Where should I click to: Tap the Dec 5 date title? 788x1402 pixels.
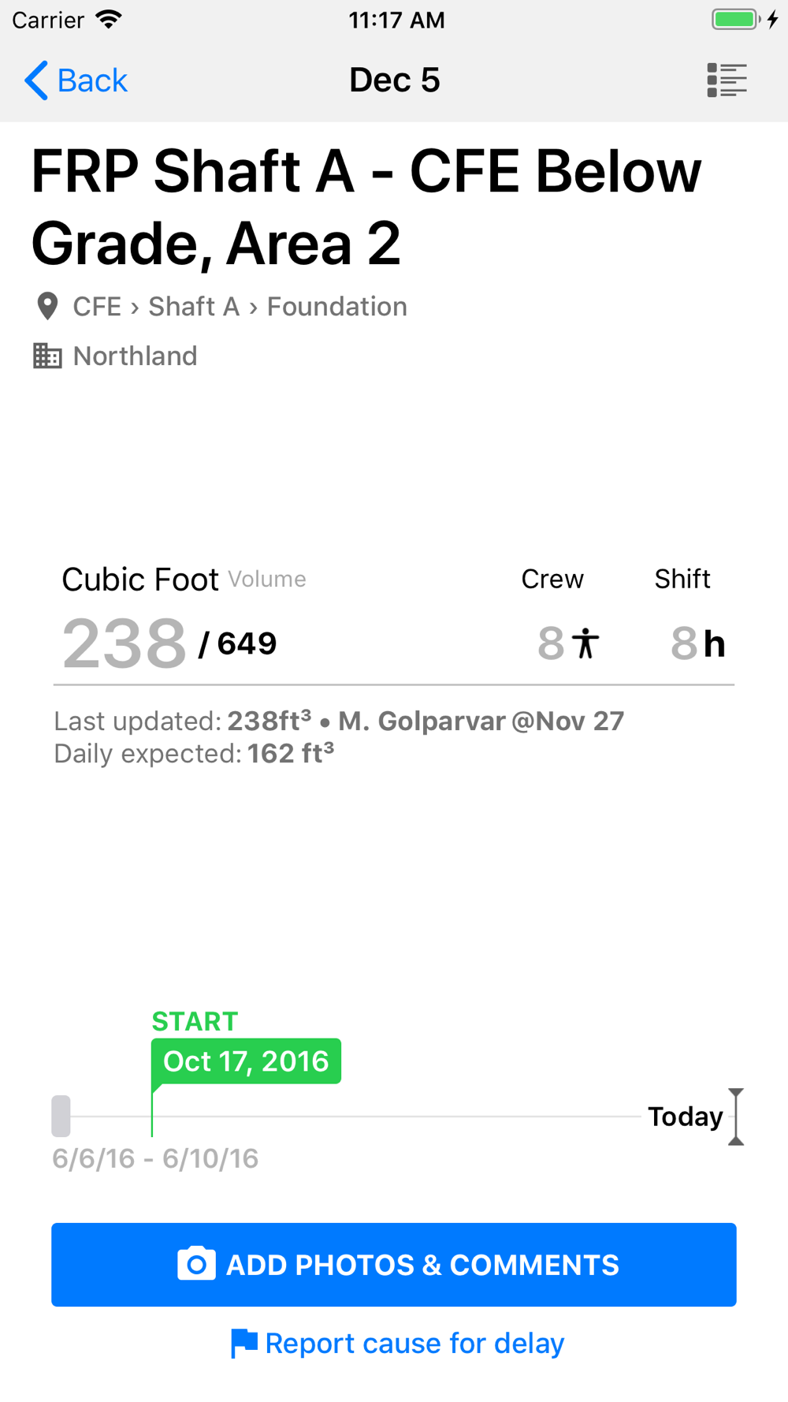pyautogui.click(x=394, y=80)
